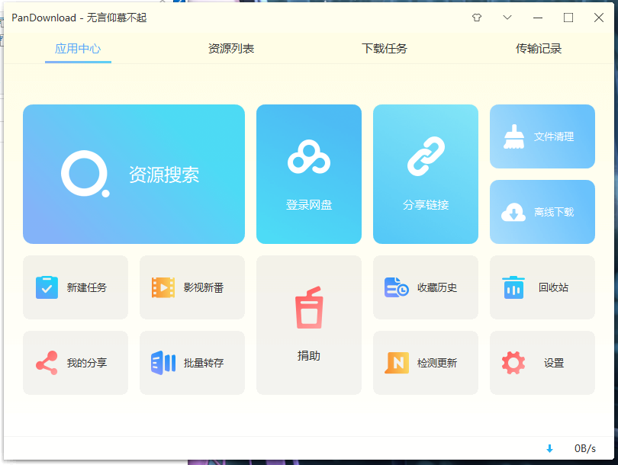This screenshot has height=465, width=618.
Task: Open the 捐助 label
Action: [308, 356]
